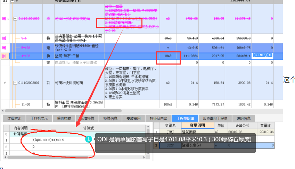Screen dimensions: 295x169
Task: Click the (GCLMXHJ)*0 formula cell
Action: point(263,55)
